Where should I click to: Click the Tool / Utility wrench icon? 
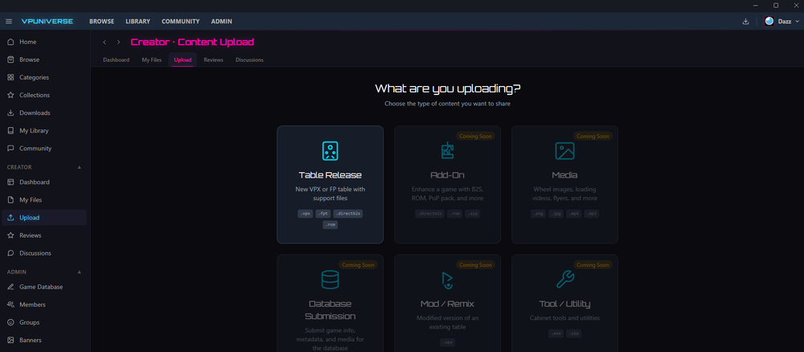pyautogui.click(x=564, y=280)
